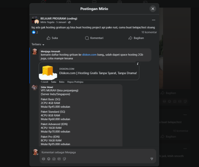Insert an avatar sticker in the comment
The image size is (199, 167).
click(x=43, y=159)
